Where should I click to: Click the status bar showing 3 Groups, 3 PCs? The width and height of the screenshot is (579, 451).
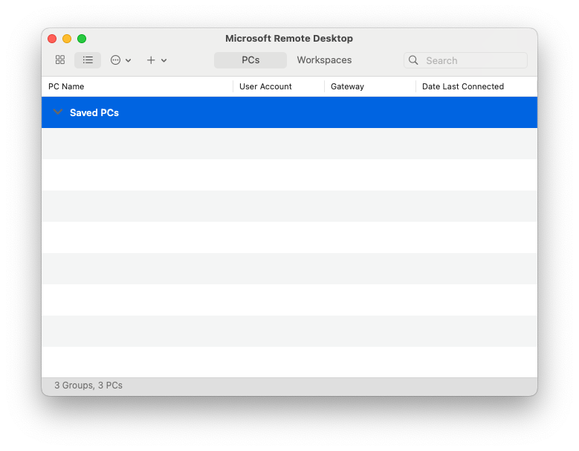pyautogui.click(x=88, y=386)
